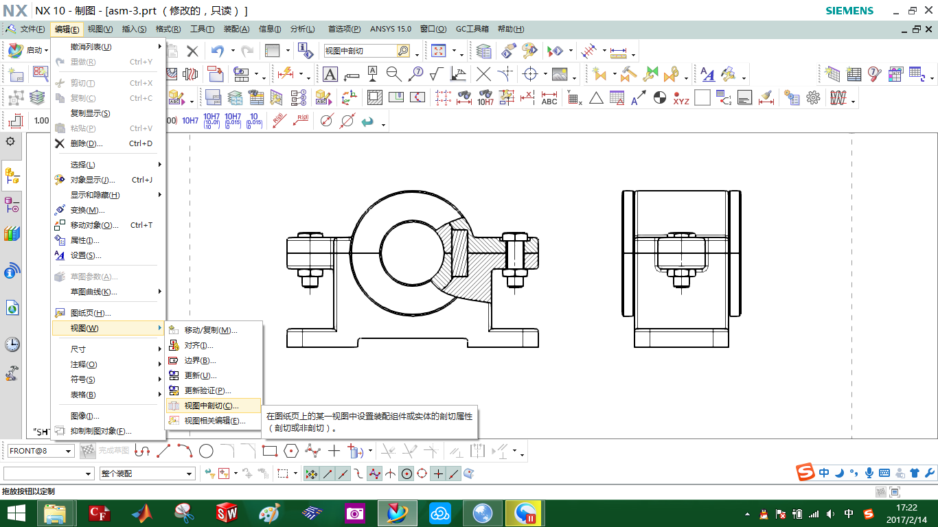Open the GC工具箱 menu
The image size is (938, 527).
coord(472,29)
